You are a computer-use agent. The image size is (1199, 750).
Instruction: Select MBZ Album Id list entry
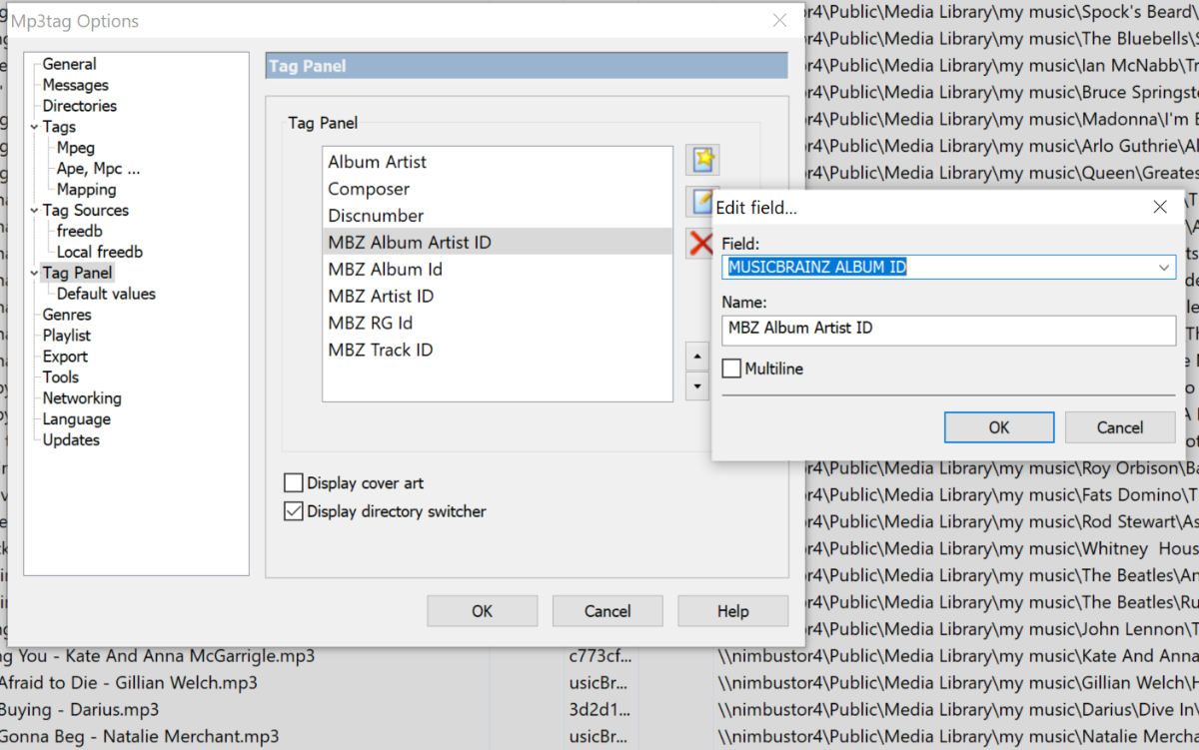pos(498,270)
